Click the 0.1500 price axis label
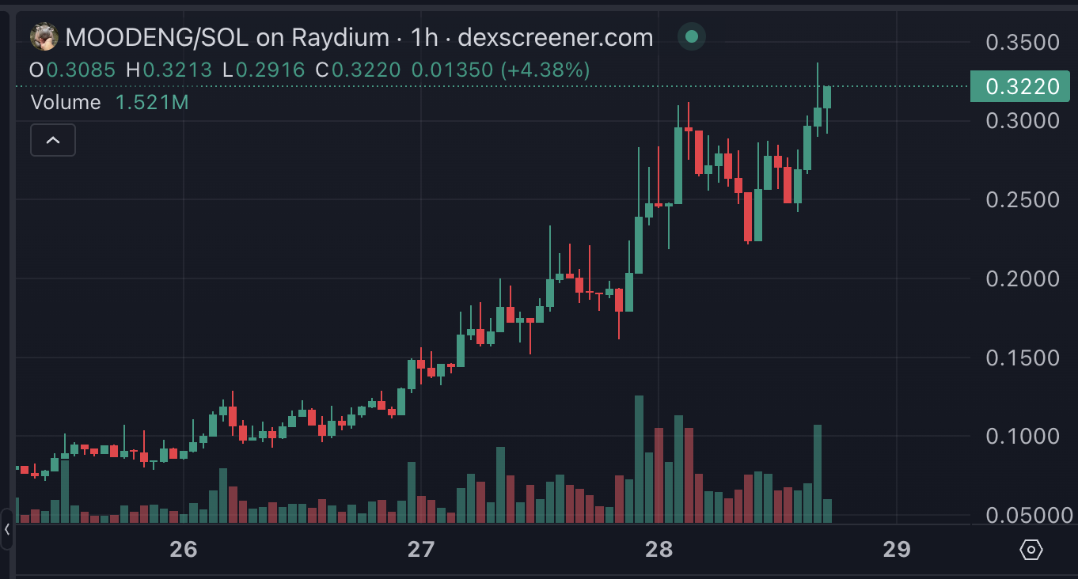 (1023, 358)
